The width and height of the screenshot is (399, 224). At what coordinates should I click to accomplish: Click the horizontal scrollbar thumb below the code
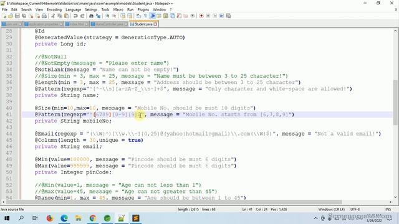point(175,202)
